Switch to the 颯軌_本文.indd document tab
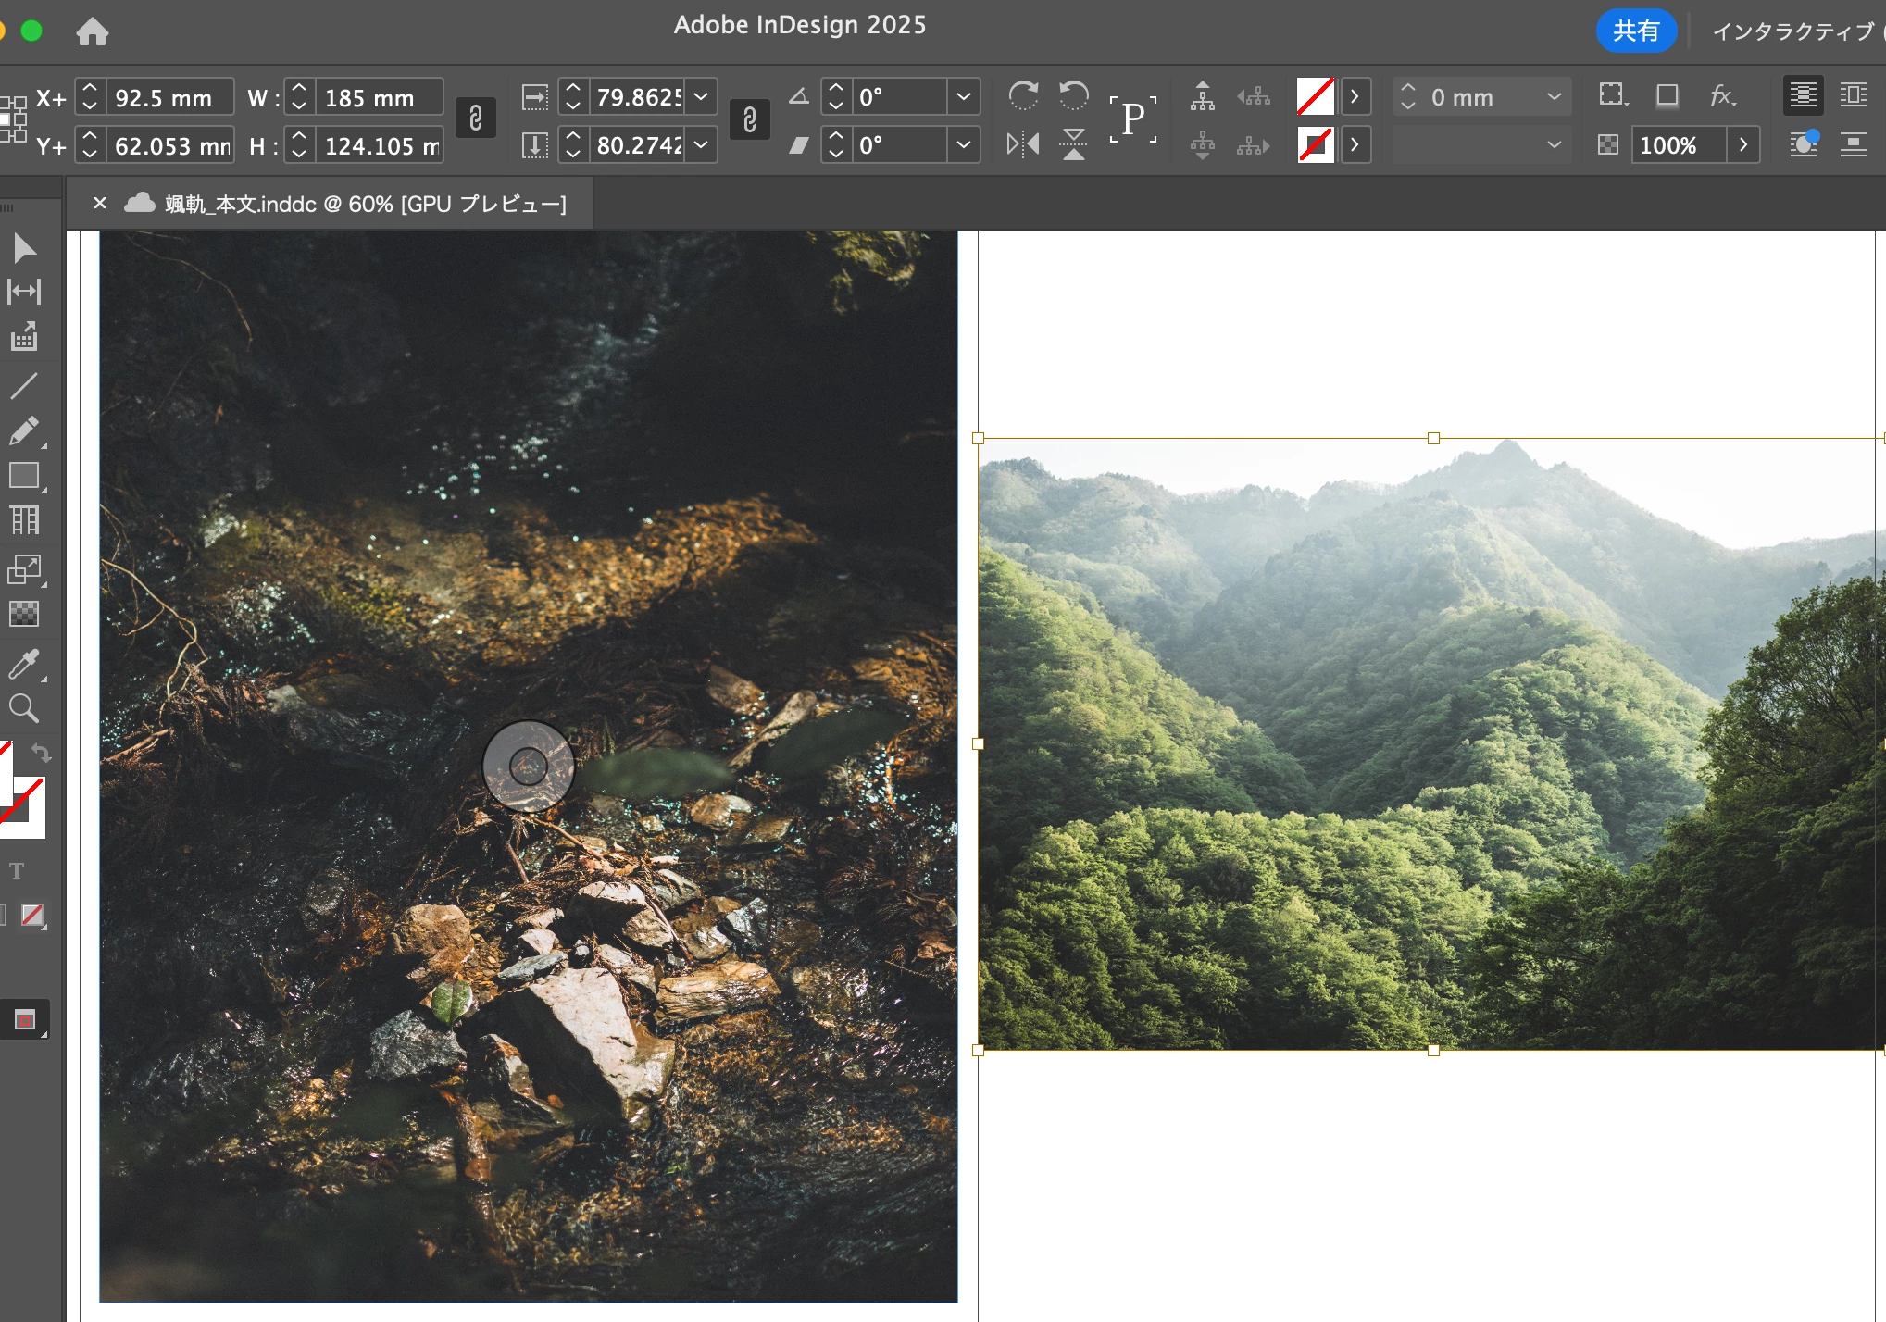Screen dimensions: 1886x1322 coord(366,204)
